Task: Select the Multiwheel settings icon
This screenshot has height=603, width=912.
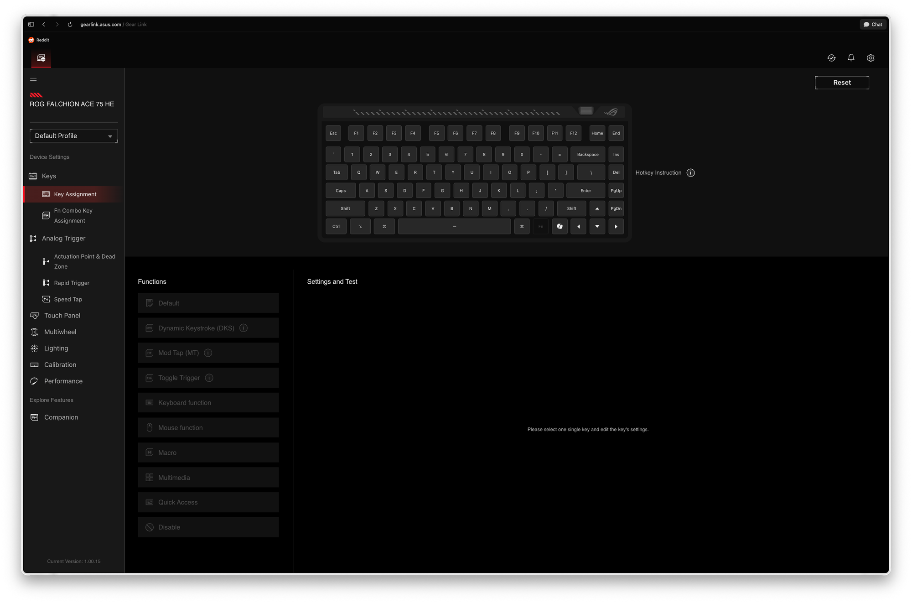Action: [x=34, y=332]
